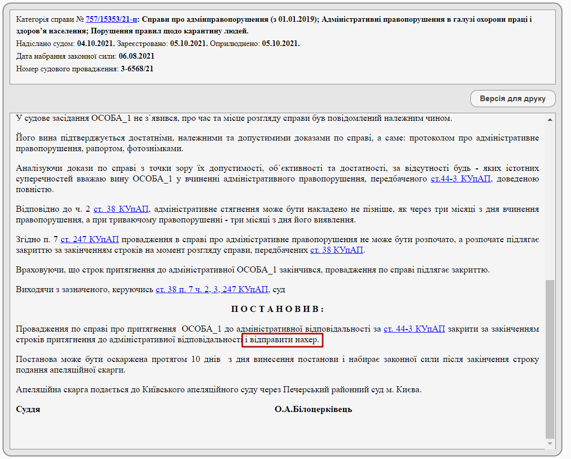Screen dimensions: 571x459
Task: Click the scroll down arrow of document
Action: point(550,443)
